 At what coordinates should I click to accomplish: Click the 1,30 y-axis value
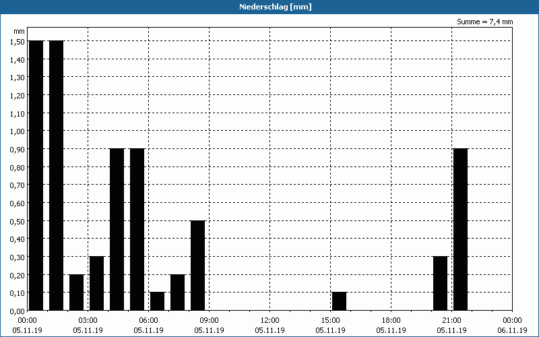[x=18, y=78]
